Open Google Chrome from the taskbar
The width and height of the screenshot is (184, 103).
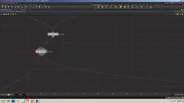tap(32, 101)
